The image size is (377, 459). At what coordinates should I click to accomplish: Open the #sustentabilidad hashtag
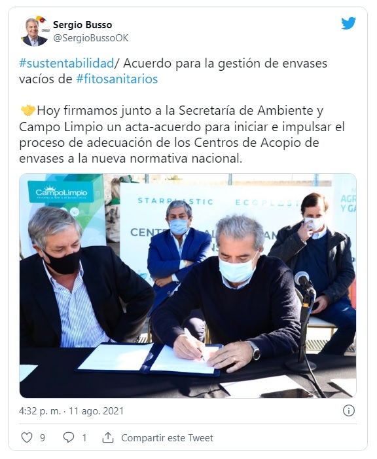pyautogui.click(x=66, y=63)
